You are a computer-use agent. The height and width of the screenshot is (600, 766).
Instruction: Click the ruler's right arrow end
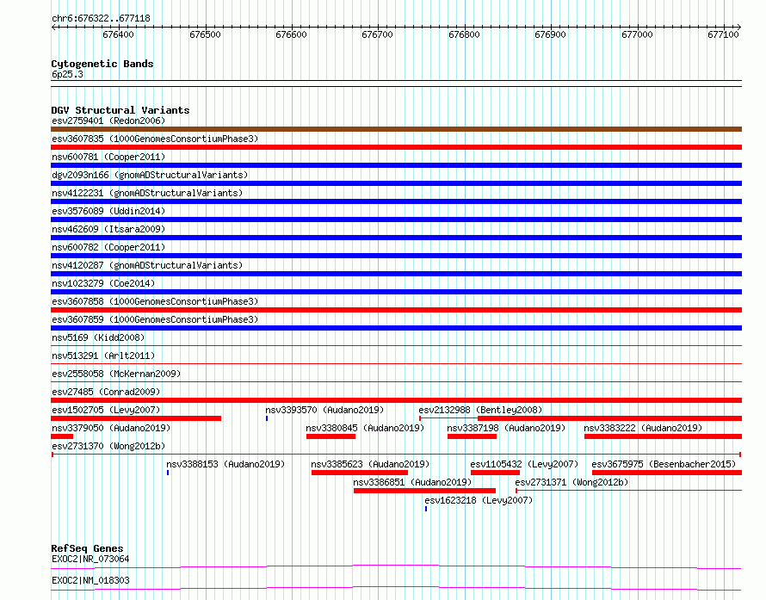coord(739,28)
